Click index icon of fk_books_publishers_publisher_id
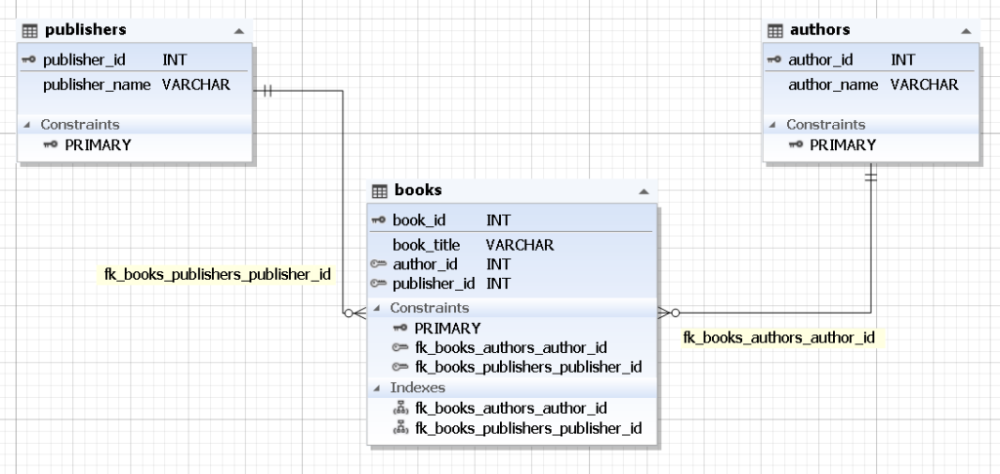The width and height of the screenshot is (1000, 474). tap(400, 427)
